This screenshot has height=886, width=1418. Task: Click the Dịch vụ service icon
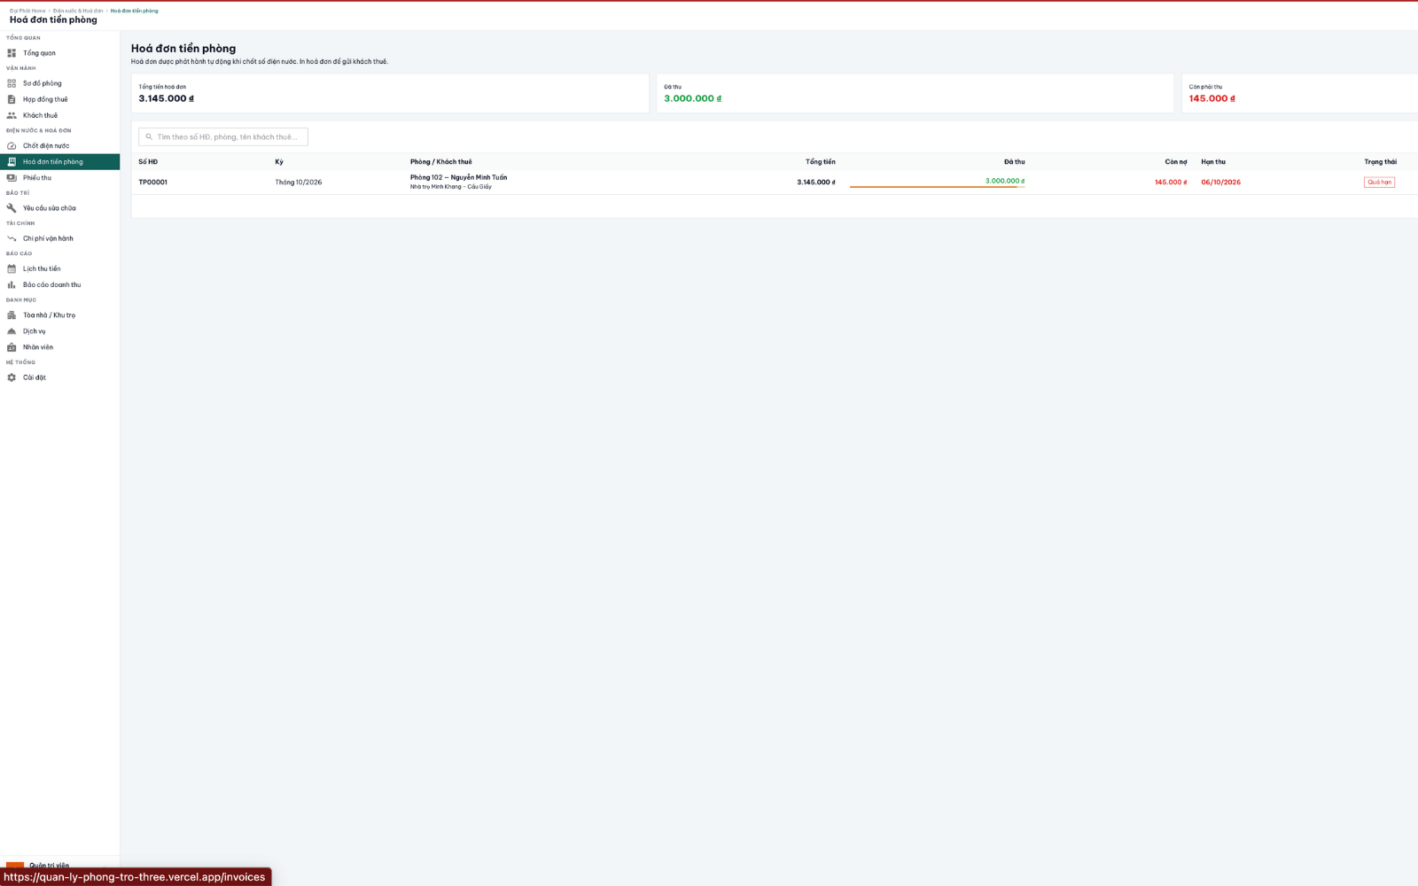12,331
